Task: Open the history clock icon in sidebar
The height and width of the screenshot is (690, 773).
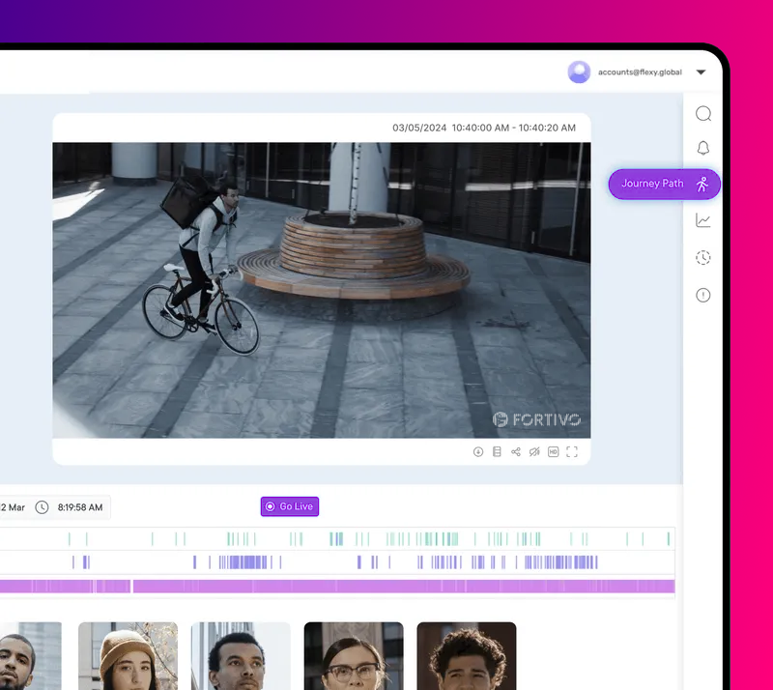Action: 703,257
